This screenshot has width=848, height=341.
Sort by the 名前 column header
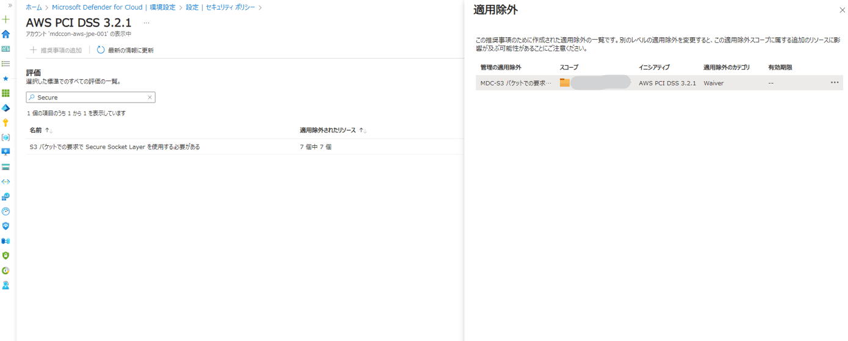pos(41,130)
